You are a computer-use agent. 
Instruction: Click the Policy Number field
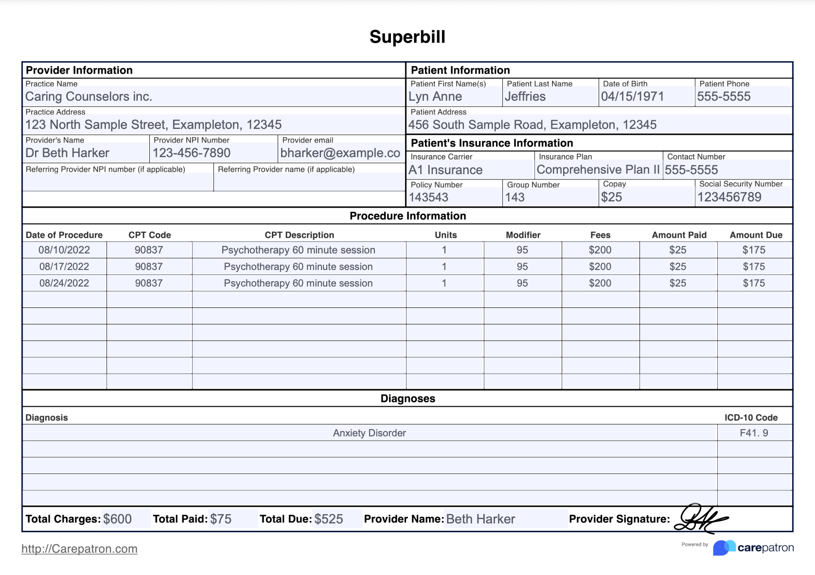[x=454, y=197]
